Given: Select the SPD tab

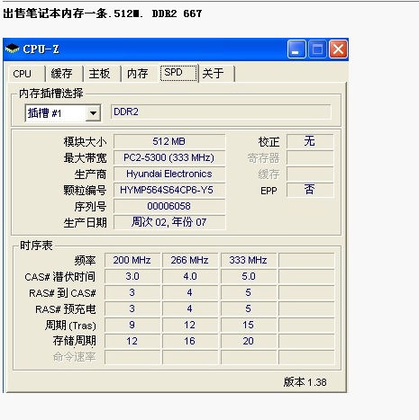Looking at the screenshot, I should (x=178, y=73).
